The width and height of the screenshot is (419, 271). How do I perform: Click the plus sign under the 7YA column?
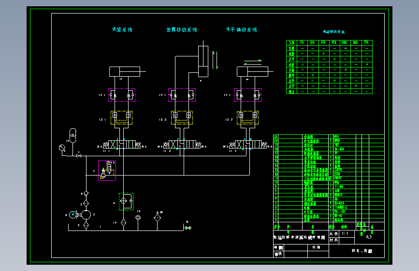point(367,64)
